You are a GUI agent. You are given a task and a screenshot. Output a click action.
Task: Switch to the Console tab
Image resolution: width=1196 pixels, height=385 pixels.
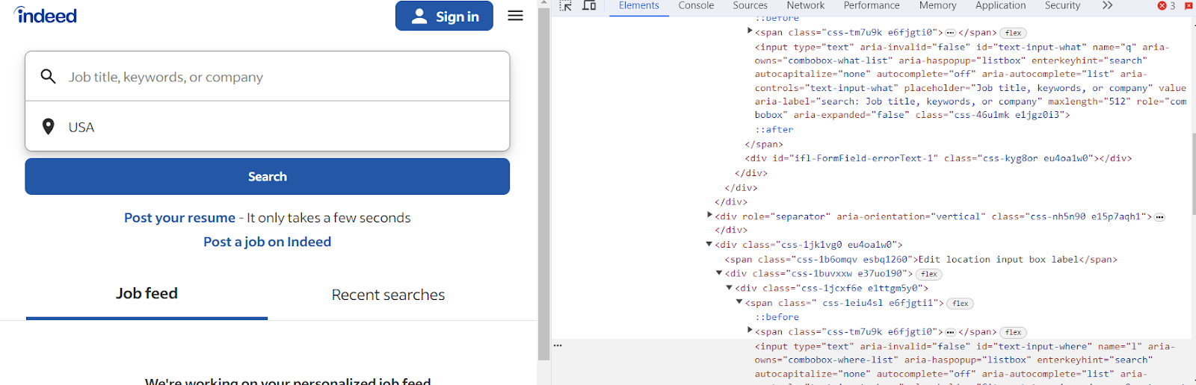coord(696,6)
